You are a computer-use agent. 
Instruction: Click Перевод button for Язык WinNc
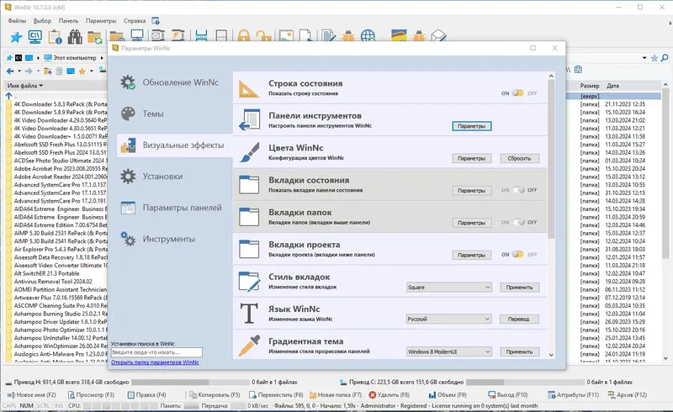tap(518, 319)
